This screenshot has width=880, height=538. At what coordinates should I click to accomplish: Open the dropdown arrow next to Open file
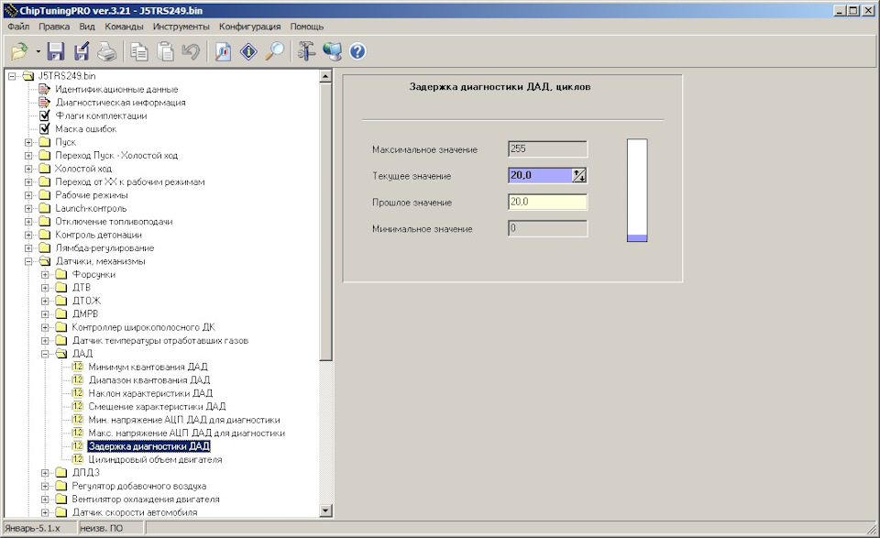pos(38,51)
